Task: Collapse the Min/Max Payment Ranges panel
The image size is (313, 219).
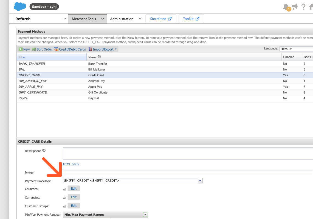Action: [x=145, y=215]
